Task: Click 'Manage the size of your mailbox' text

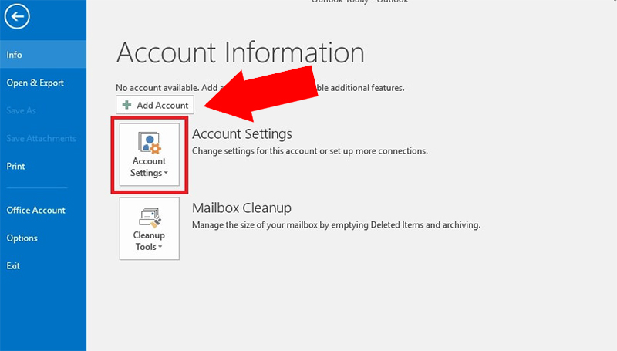Action: tap(336, 225)
